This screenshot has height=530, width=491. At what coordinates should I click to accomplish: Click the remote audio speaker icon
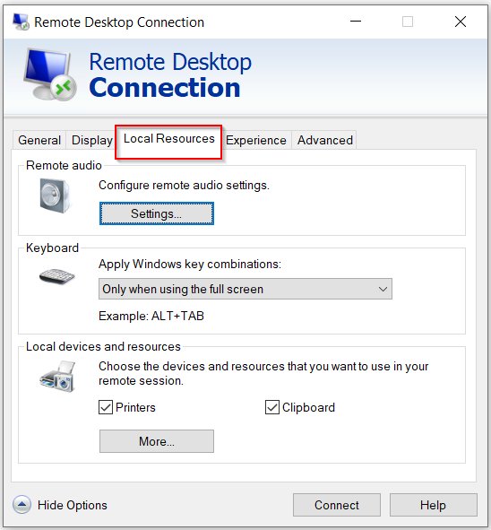[55, 195]
